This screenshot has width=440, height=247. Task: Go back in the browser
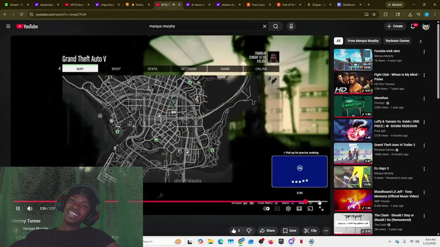pos(5,14)
